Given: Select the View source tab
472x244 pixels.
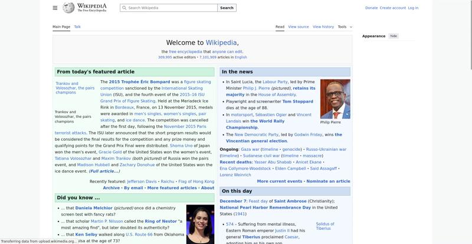Looking at the screenshot, I should pos(298,27).
